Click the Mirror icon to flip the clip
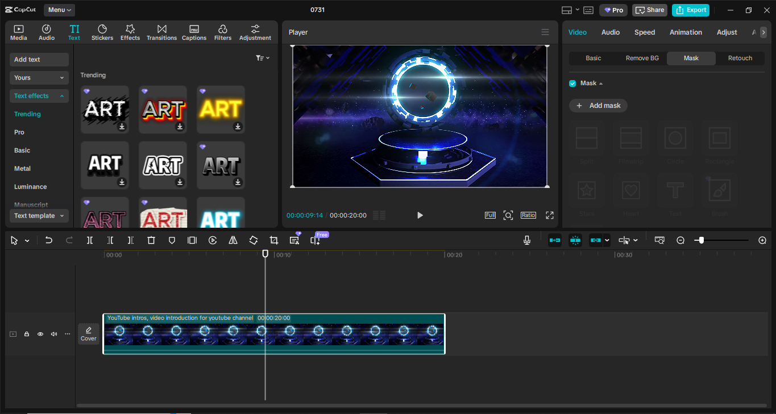 233,240
